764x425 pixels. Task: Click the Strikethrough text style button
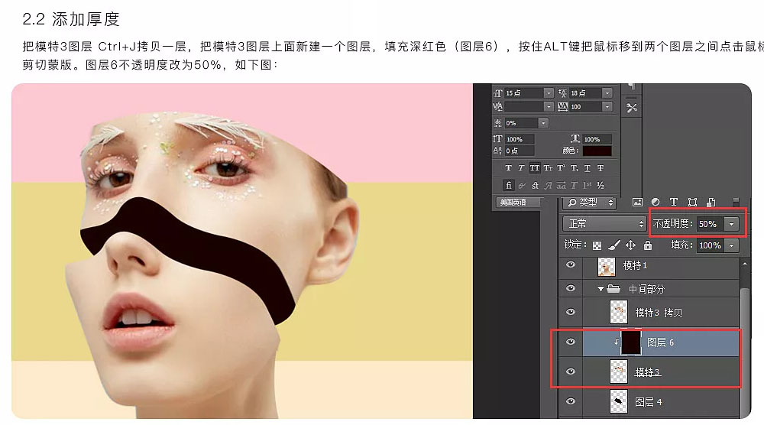[x=601, y=168]
